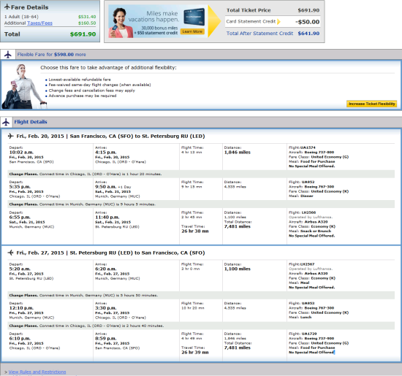This screenshot has height=376, width=402.
Task: Click the large yellow arrow beside the miles ad
Action: (214, 21)
